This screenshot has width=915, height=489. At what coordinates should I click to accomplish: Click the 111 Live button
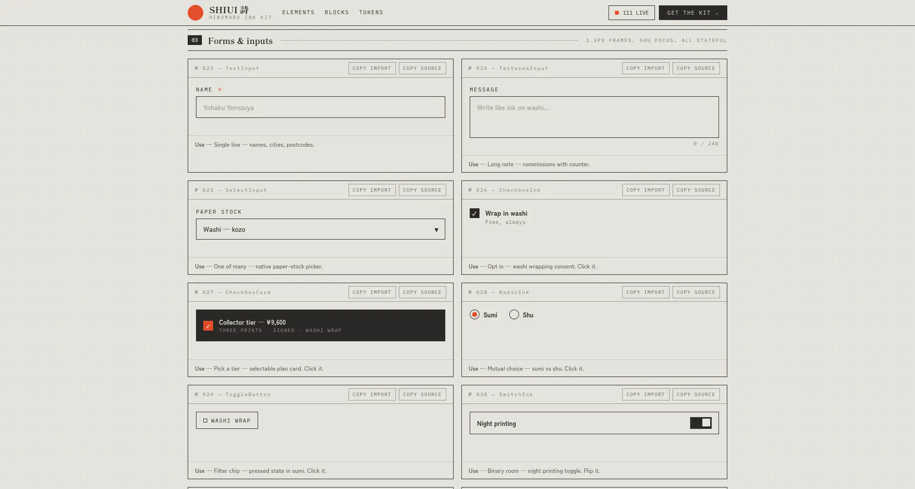(632, 13)
